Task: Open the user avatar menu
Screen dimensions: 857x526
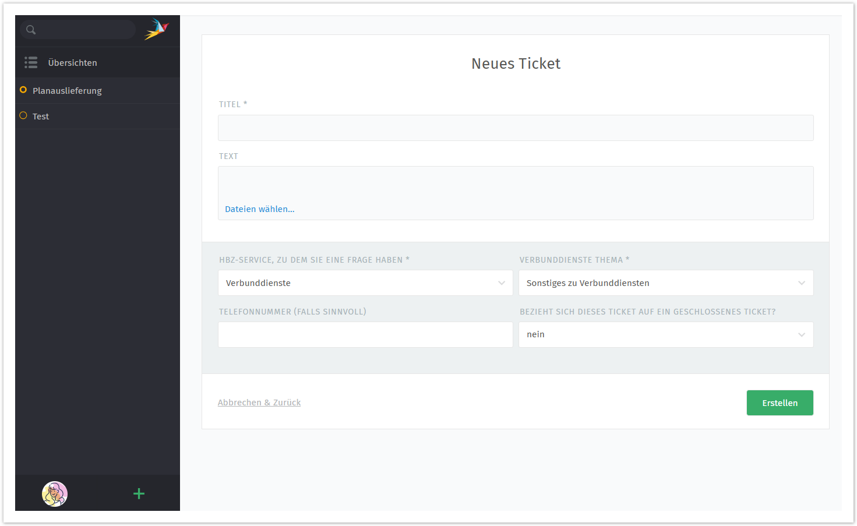Action: [x=55, y=494]
